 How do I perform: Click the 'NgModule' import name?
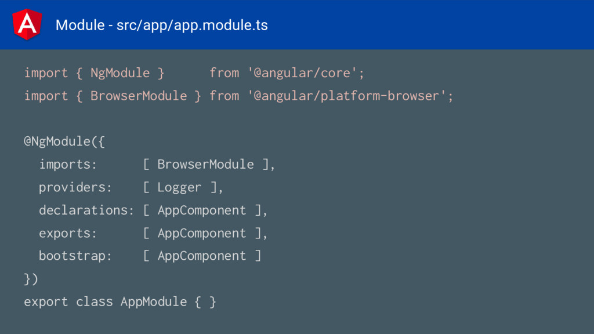pos(120,72)
